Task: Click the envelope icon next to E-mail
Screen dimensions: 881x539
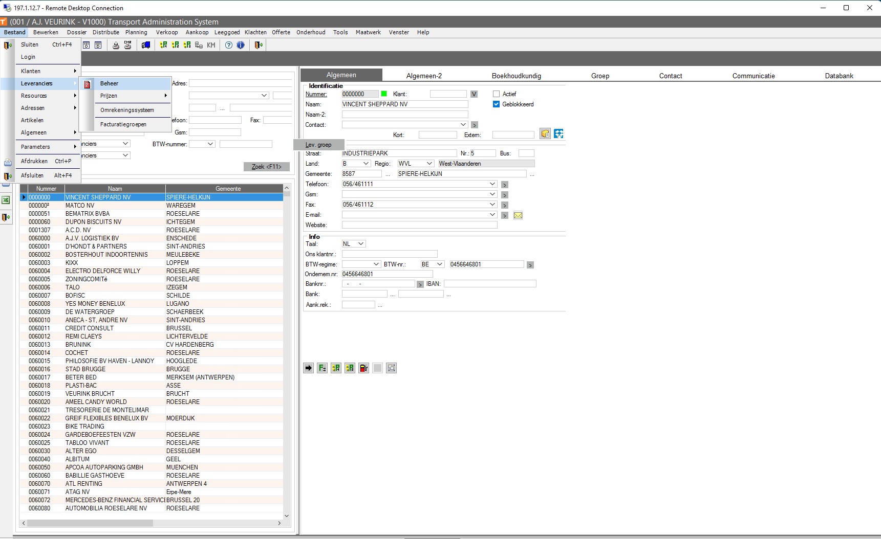Action: point(518,215)
